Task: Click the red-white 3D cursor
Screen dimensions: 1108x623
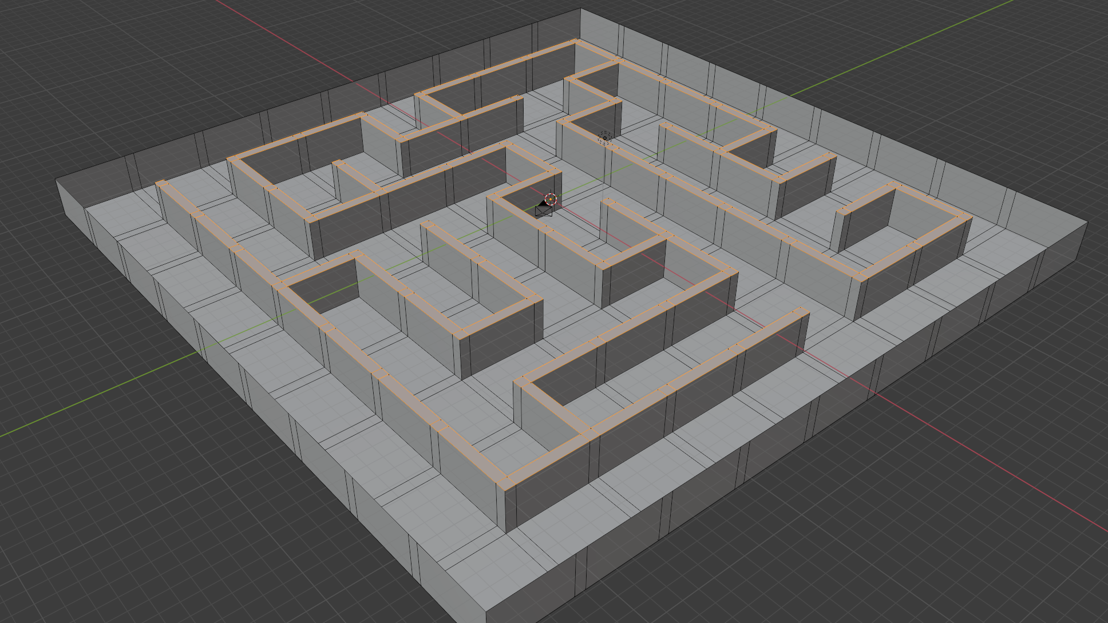Action: [551, 199]
